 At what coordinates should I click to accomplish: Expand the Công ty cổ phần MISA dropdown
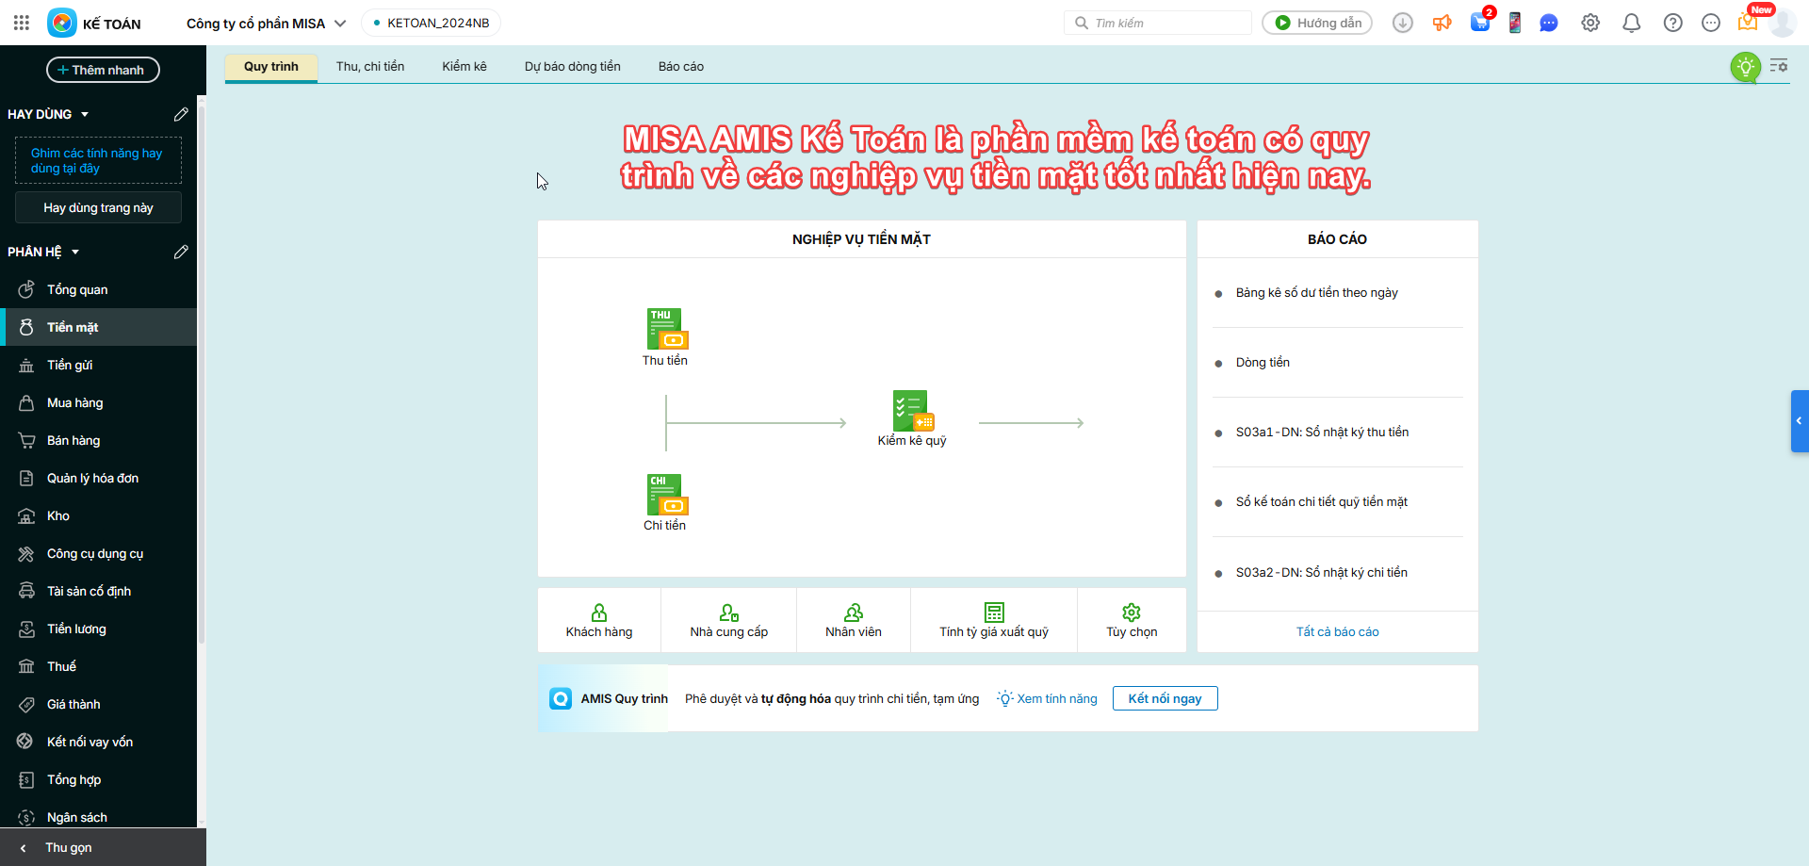pos(340,24)
